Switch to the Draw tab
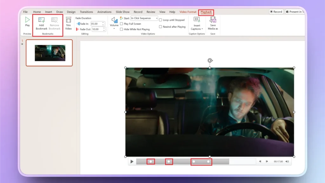The width and height of the screenshot is (325, 183). pyautogui.click(x=59, y=12)
